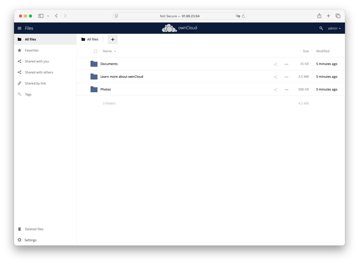The height and width of the screenshot is (264, 359).
Task: Select Favorites in the sidebar
Action: [31, 50]
